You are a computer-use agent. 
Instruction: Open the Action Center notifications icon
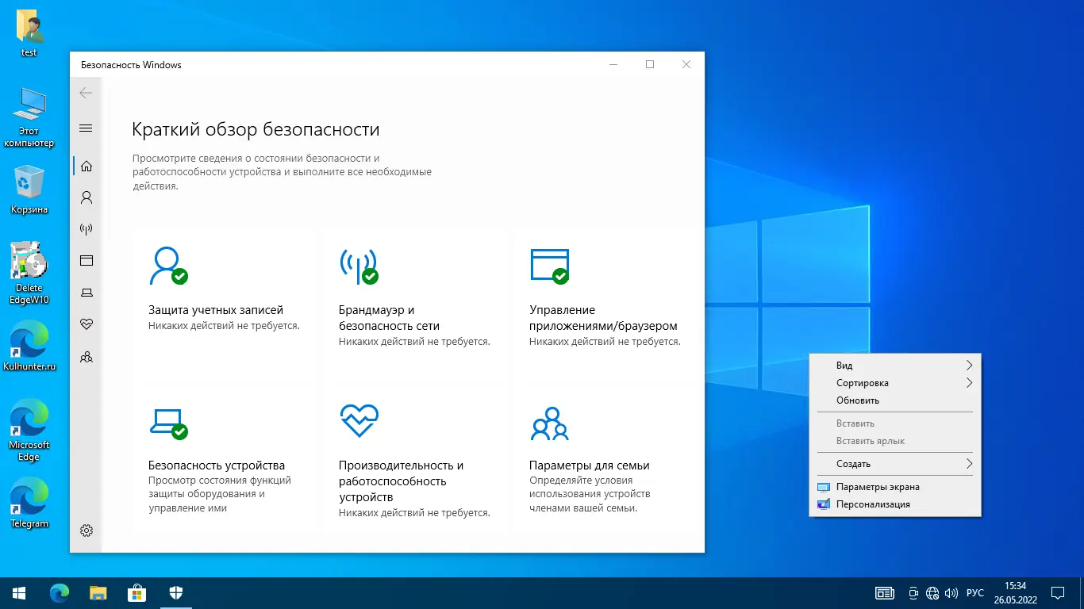pos(1058,592)
